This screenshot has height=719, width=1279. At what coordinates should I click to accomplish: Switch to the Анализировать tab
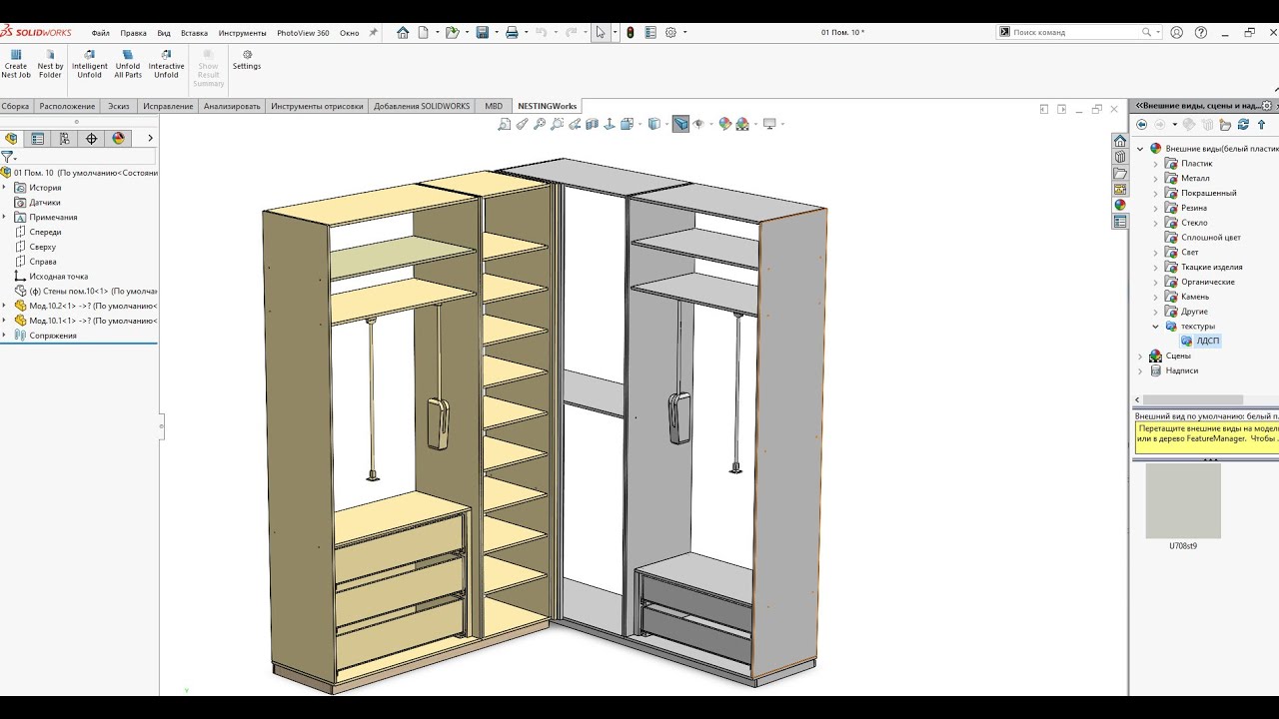point(232,106)
